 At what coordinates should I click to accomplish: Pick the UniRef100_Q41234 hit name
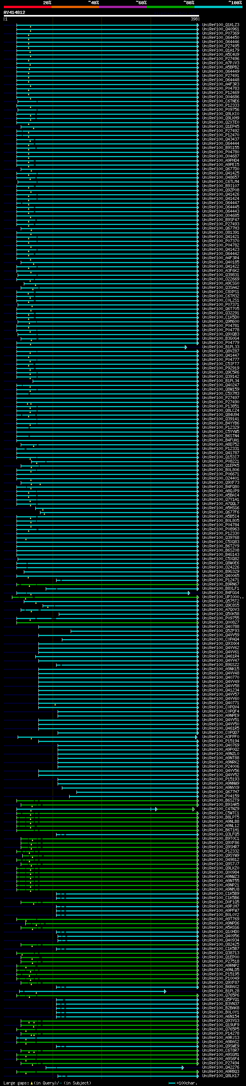coord(221,690)
